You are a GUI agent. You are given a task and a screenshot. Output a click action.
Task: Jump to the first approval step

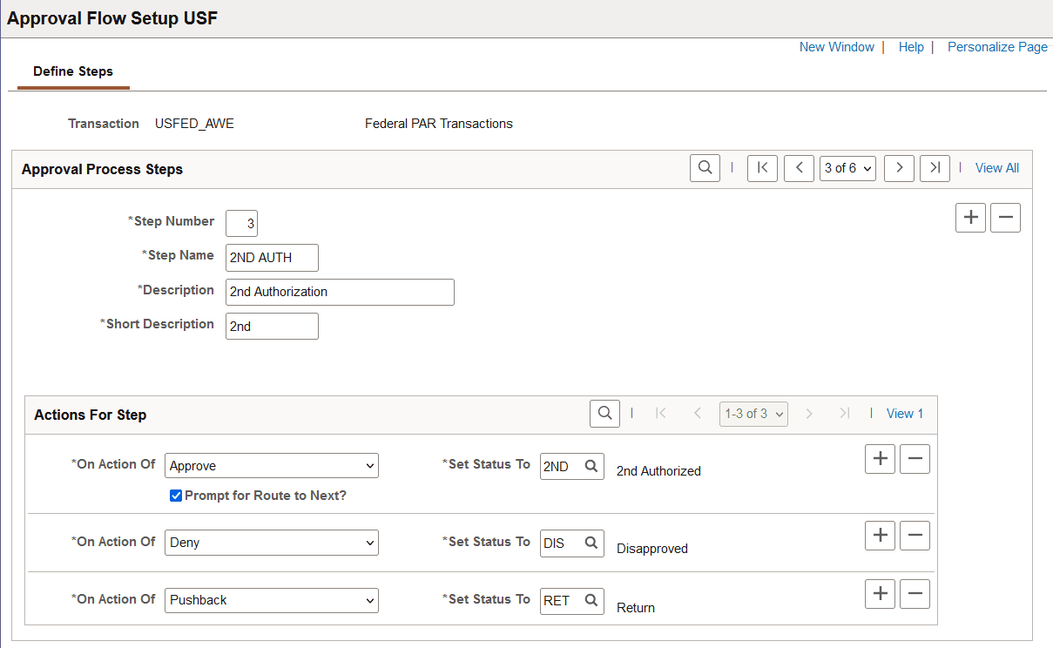coord(762,167)
